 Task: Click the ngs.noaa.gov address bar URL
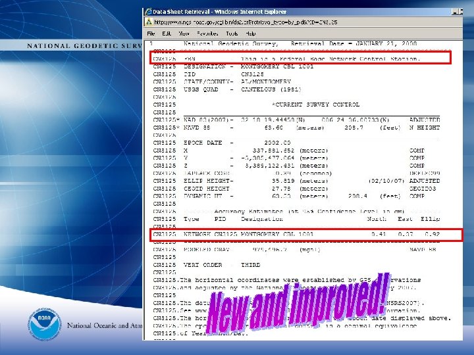click(246, 22)
